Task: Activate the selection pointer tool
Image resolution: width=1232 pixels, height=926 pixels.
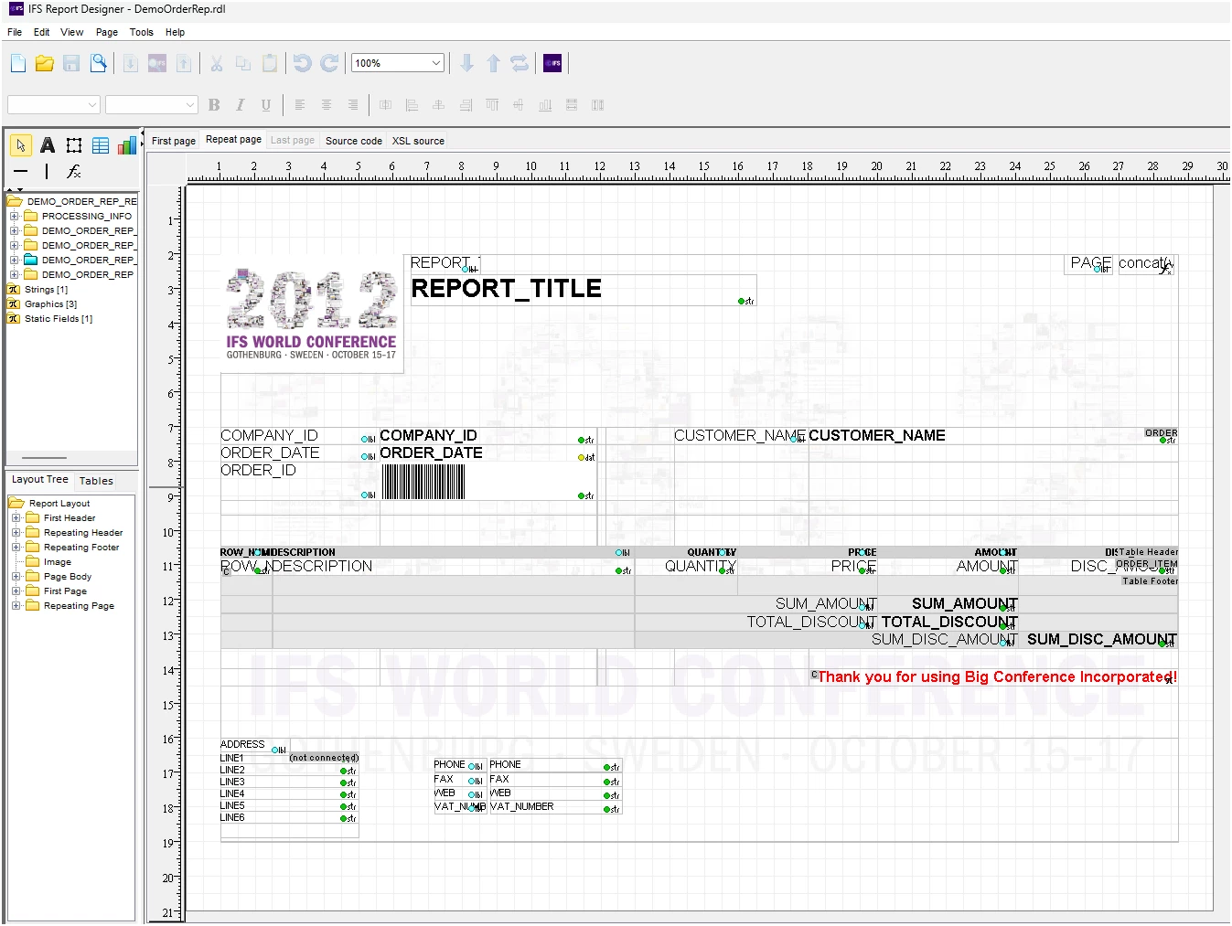Action: [21, 145]
